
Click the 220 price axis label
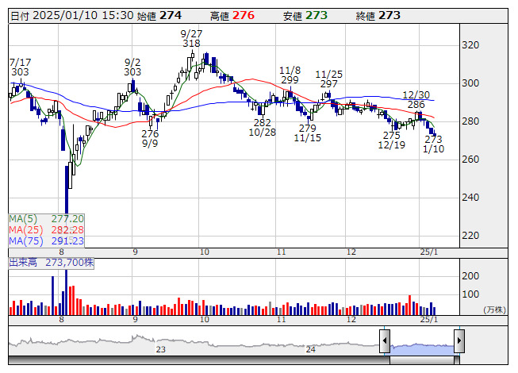tap(470, 236)
